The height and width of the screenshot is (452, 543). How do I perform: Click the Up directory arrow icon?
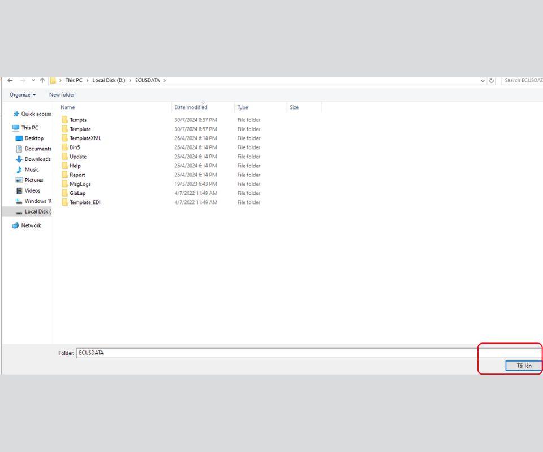pyautogui.click(x=42, y=80)
